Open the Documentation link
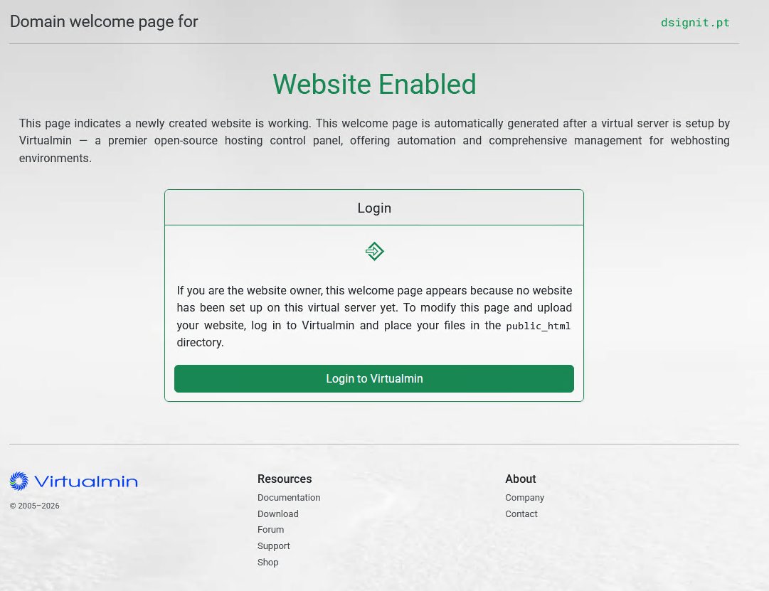The image size is (769, 591). pyautogui.click(x=289, y=497)
